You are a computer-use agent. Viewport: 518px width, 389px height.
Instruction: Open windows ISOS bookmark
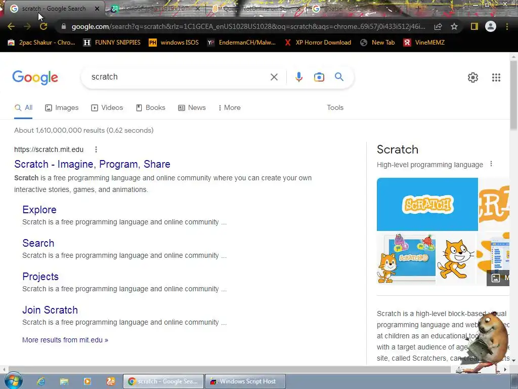[174, 43]
